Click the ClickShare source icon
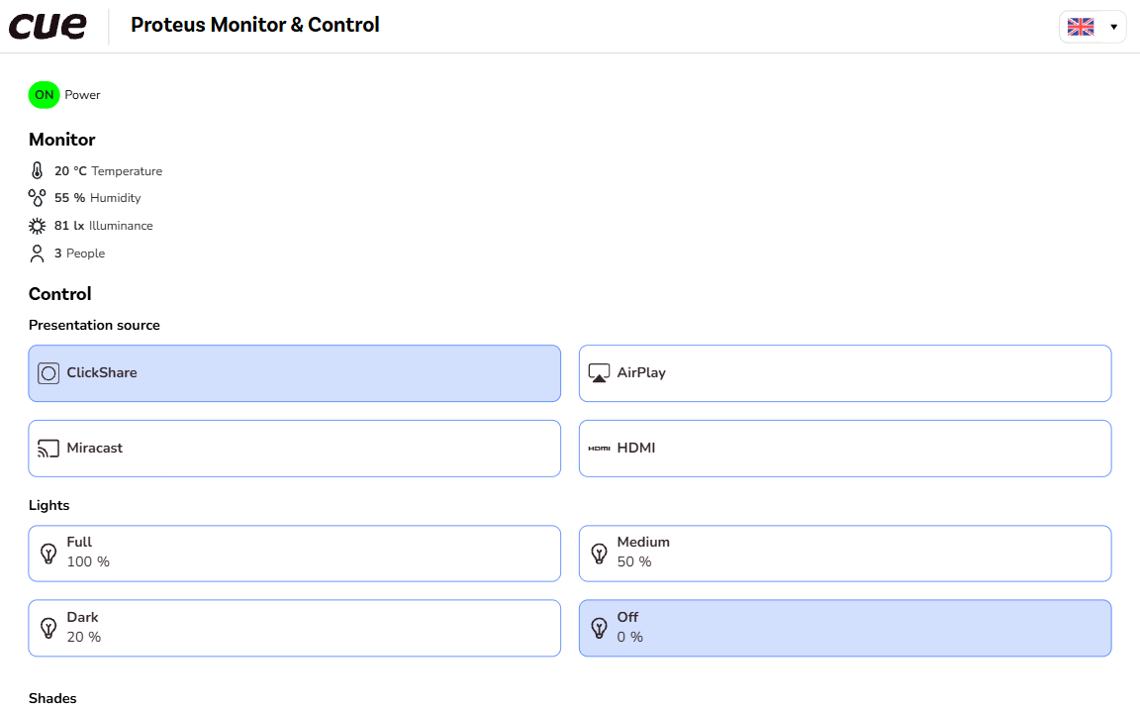Viewport: 1140px width, 711px height. pyautogui.click(x=48, y=373)
